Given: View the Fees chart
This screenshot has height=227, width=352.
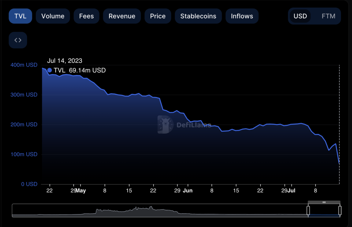Looking at the screenshot, I should 86,16.
